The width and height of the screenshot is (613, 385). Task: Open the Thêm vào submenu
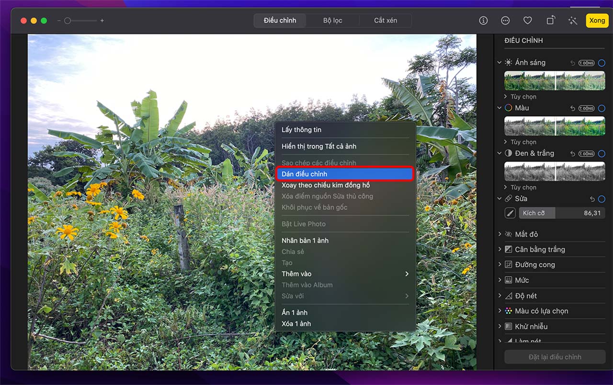[x=345, y=274]
